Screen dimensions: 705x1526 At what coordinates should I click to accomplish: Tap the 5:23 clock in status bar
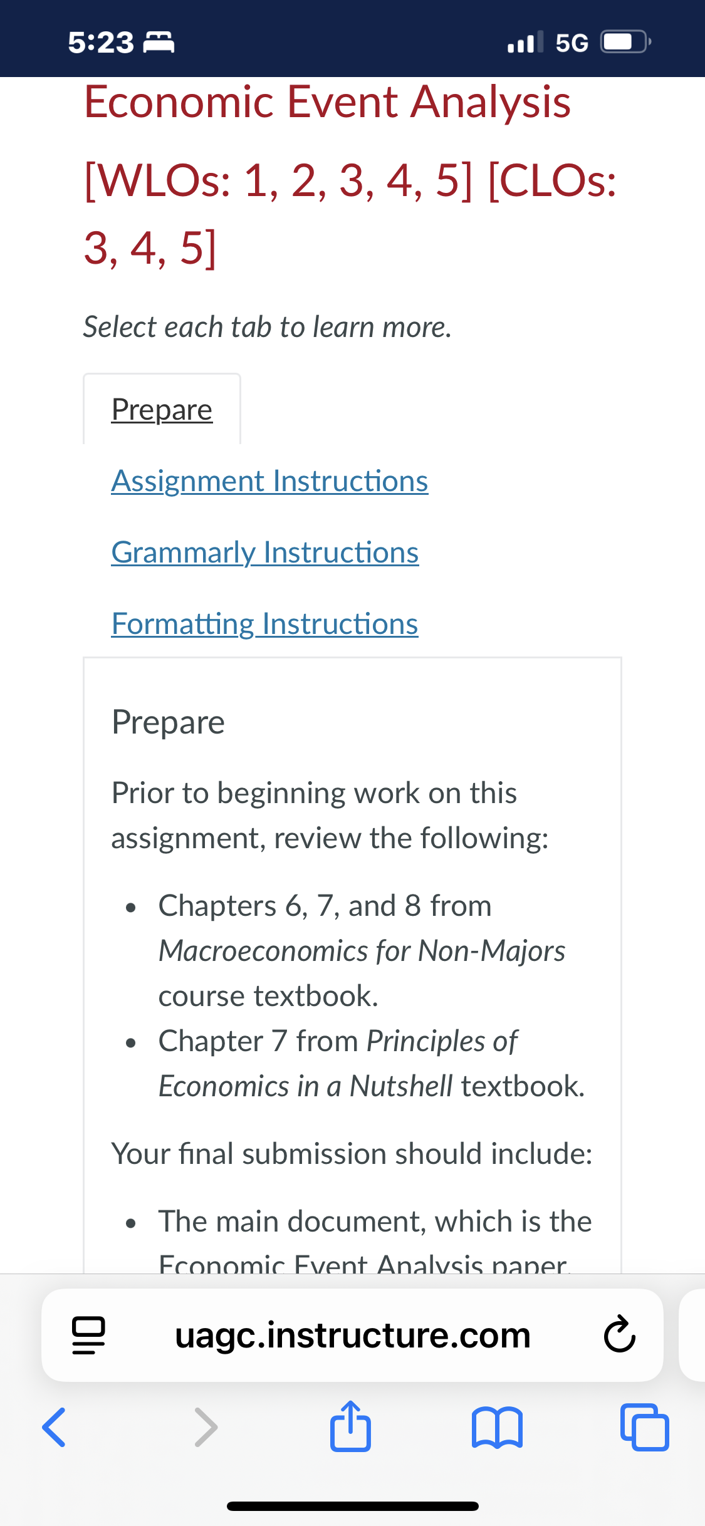click(x=101, y=43)
